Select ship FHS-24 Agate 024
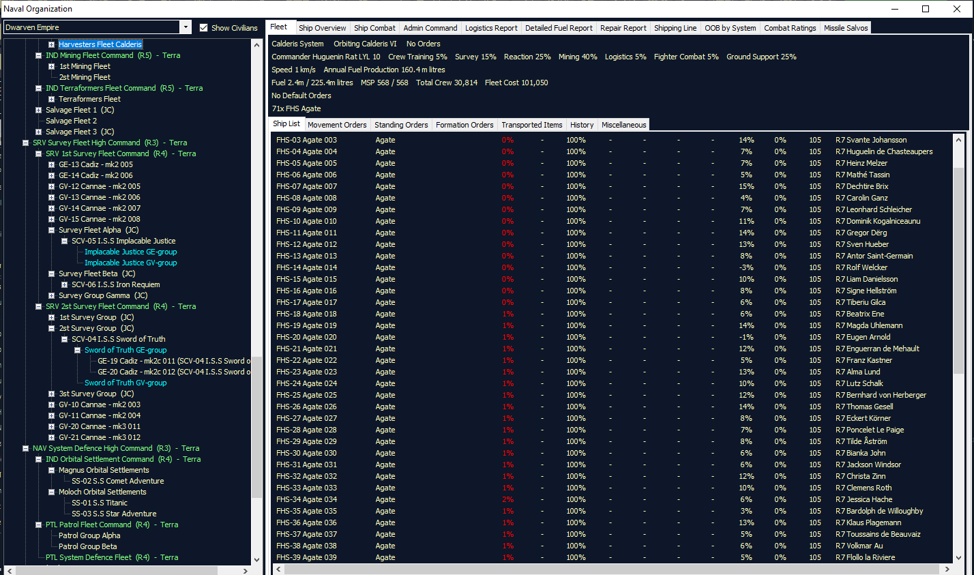974x575 pixels. pyautogui.click(x=306, y=383)
